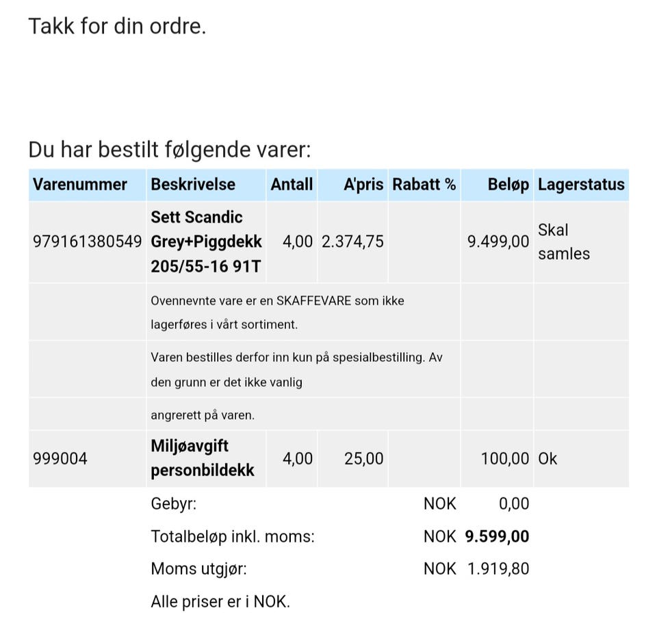
Task: Click the Rabatt % column header
Action: click(424, 185)
